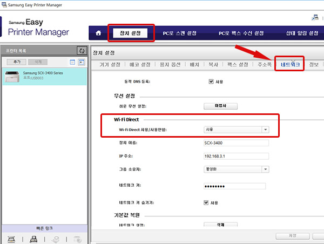Switch to the 에코 설정 sub-tab
Image resolution: width=324 pixels, height=244 pixels.
(x=140, y=65)
